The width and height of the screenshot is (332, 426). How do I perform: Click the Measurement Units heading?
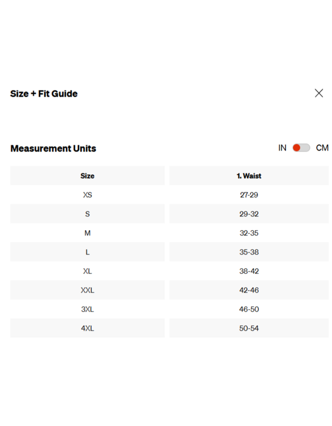tap(53, 149)
